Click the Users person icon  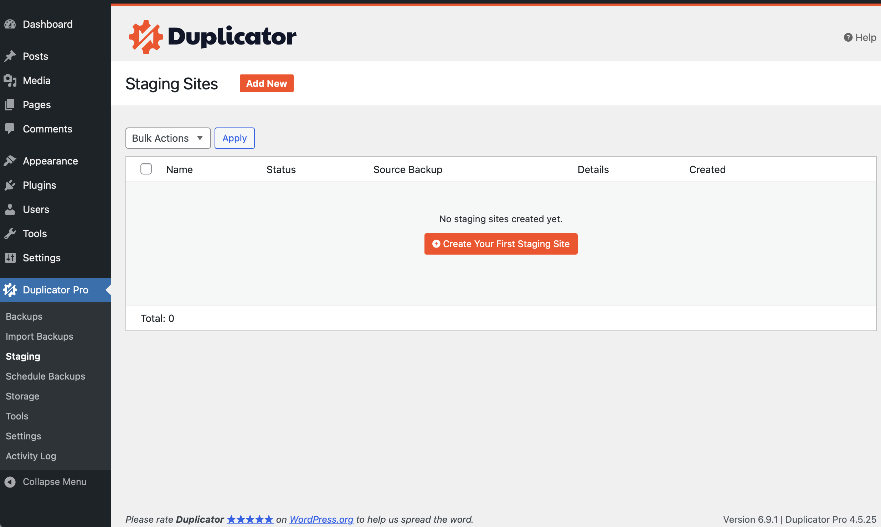point(10,209)
